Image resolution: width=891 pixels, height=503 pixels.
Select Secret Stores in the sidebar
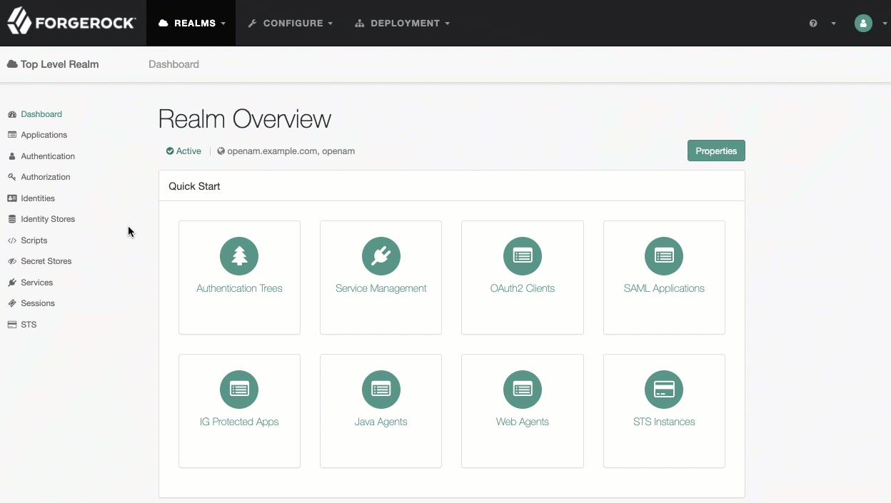pos(46,261)
